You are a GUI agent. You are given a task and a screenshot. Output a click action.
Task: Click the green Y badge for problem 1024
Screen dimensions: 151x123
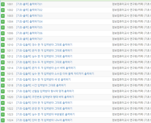click(x=3, y=120)
